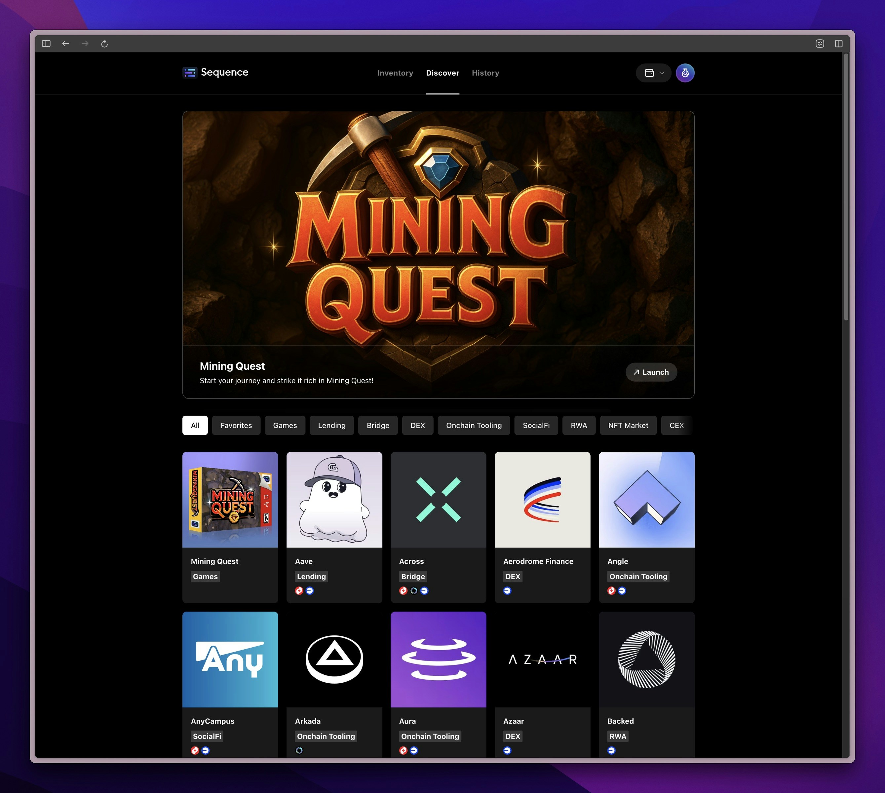Viewport: 885px width, 793px height.
Task: Filter by Onchain Tooling category
Action: pyautogui.click(x=474, y=425)
